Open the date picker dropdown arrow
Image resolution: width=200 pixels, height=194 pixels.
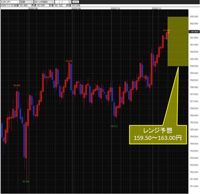[70, 2]
